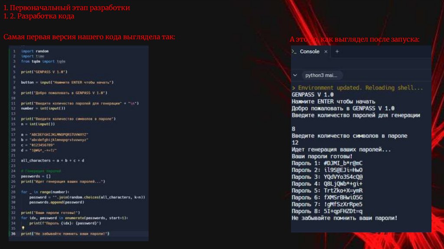This screenshot has width=444, height=249.
Task: Click the lightbulb quick-fix icon in the code editor
Action: pyautogui.click(x=23, y=227)
